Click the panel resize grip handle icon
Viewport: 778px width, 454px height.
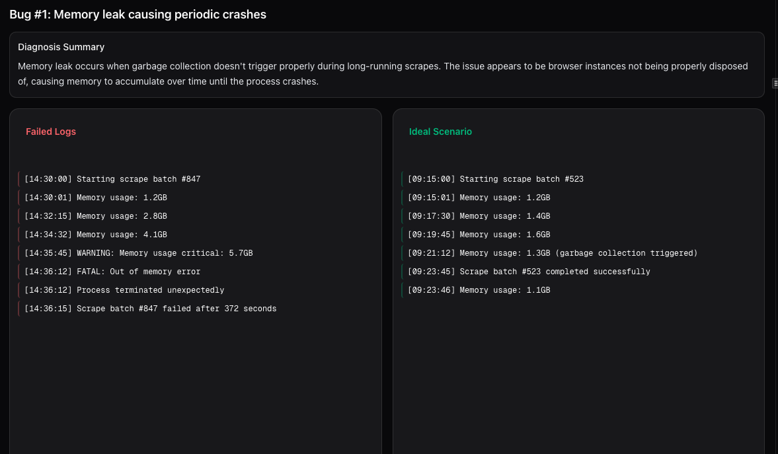point(775,83)
